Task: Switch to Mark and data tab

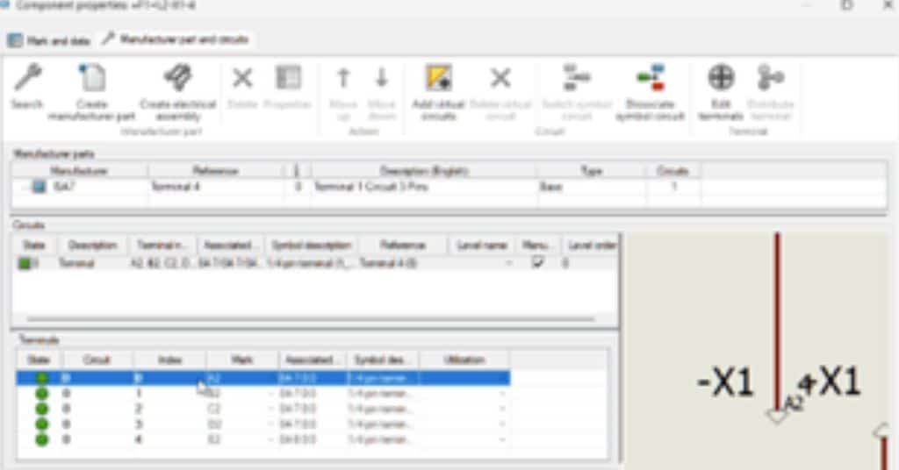Action: coord(49,40)
